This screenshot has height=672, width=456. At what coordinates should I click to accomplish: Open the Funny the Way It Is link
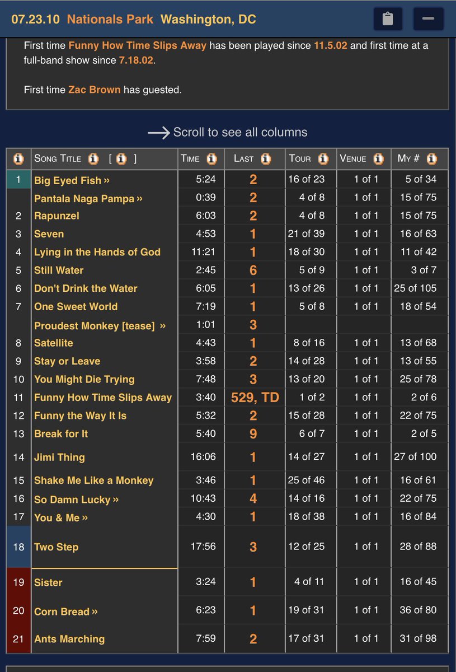pos(80,416)
